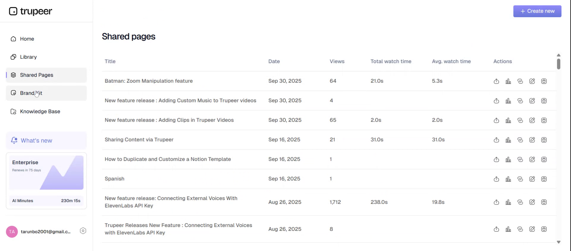Delete the Adding Clips in Trupeer Videos page

[x=544, y=120]
